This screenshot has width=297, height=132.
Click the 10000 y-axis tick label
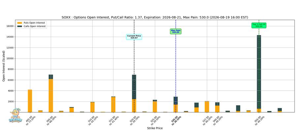10,58
